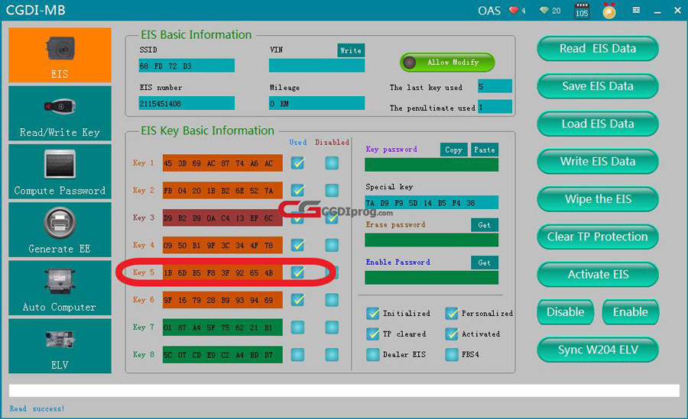Get the Enable Password
Viewport: 688px width, 419px height.
[485, 263]
